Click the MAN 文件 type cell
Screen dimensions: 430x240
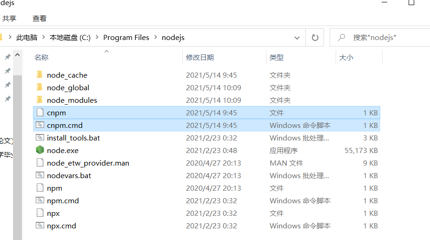286,163
